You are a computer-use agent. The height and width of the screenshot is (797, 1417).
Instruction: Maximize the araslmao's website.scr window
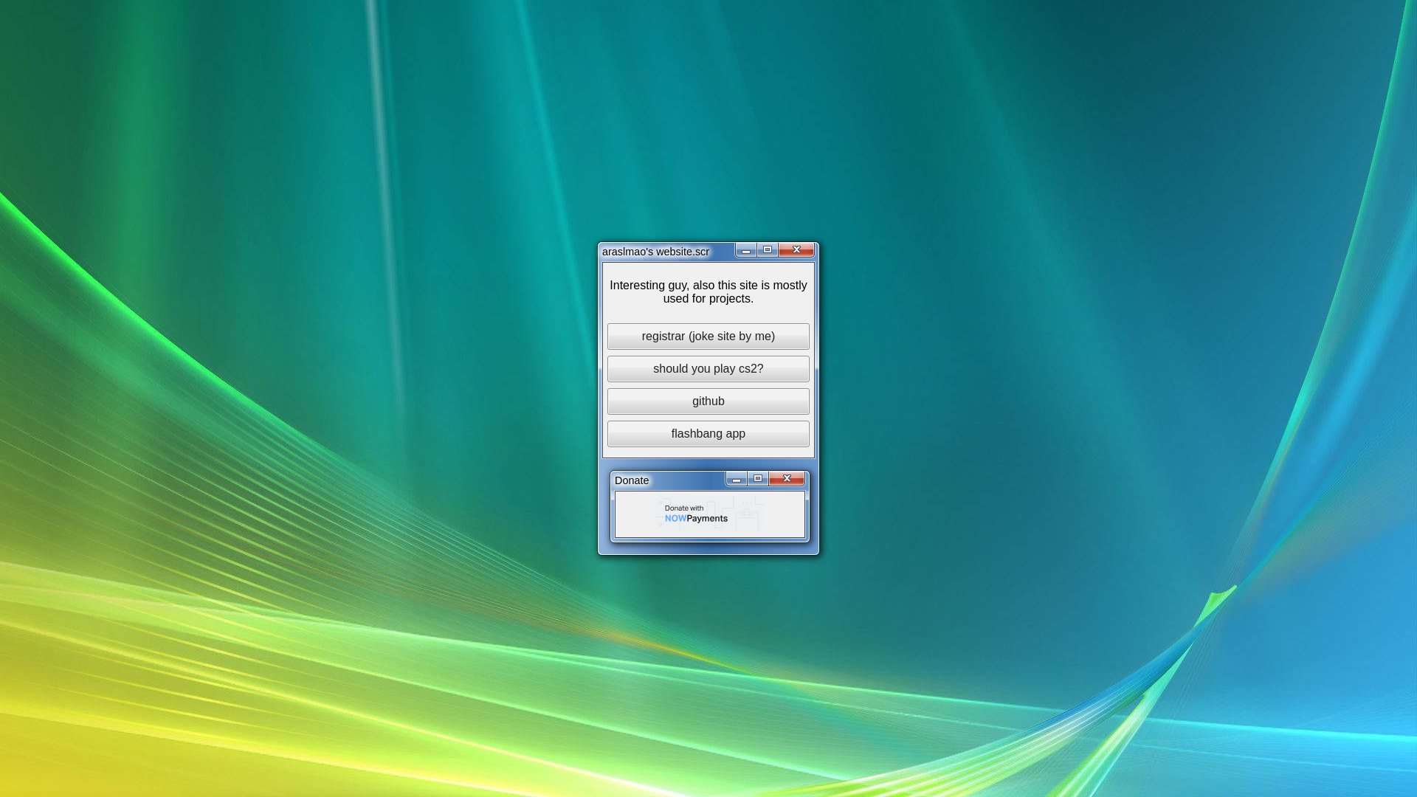coord(767,250)
